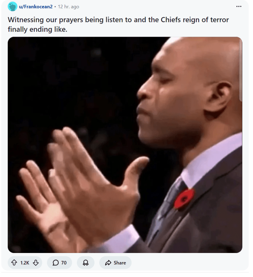Upvote the Chiefs reign of terror post
Image resolution: width=253 pixels, height=277 pixels.
(x=14, y=263)
